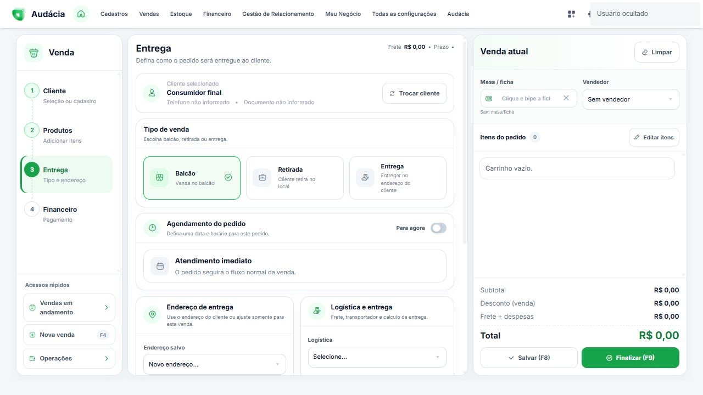Open Gestão de Relacionamento menu
This screenshot has width=703, height=395.
[278, 14]
